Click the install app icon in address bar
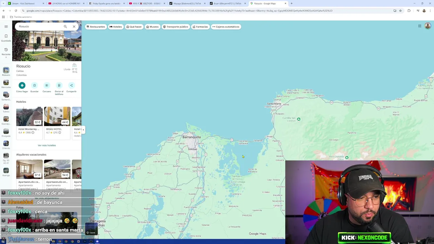The height and width of the screenshot is (244, 434). click(395, 11)
